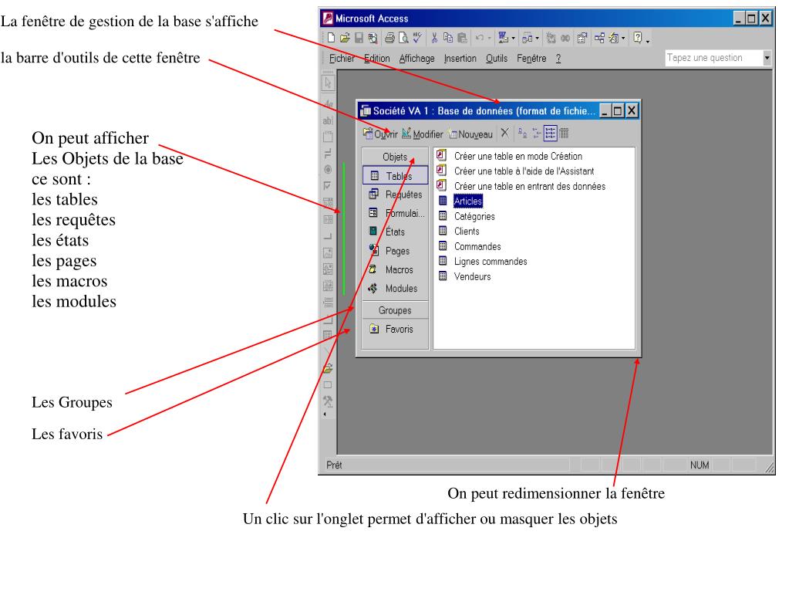The width and height of the screenshot is (789, 592).
Task: Open the Favoris group
Action: click(x=395, y=330)
